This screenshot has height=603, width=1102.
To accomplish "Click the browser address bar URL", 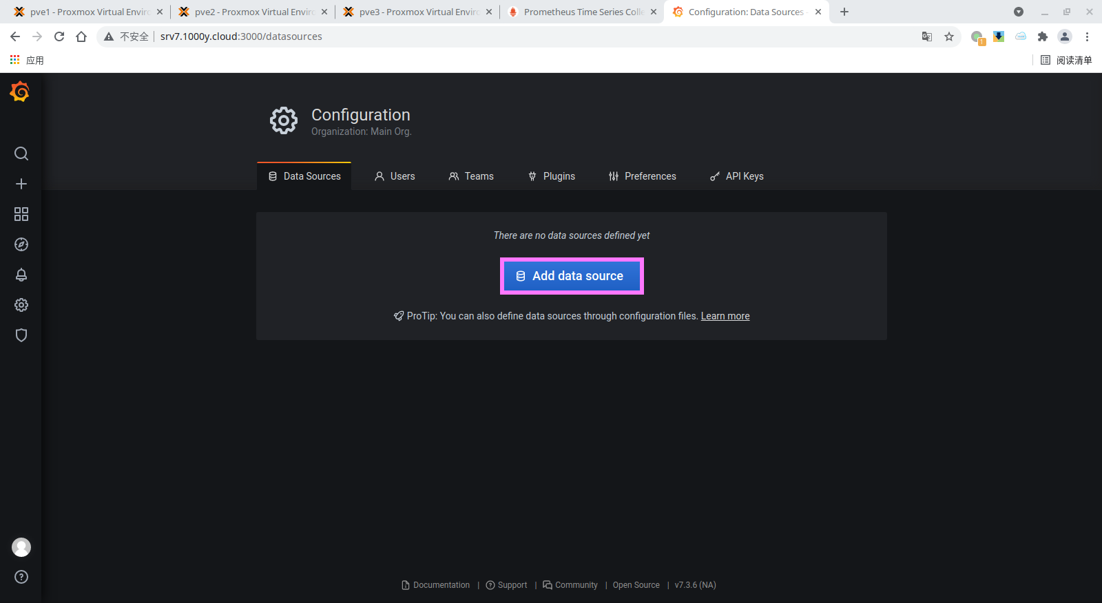I will (241, 36).
